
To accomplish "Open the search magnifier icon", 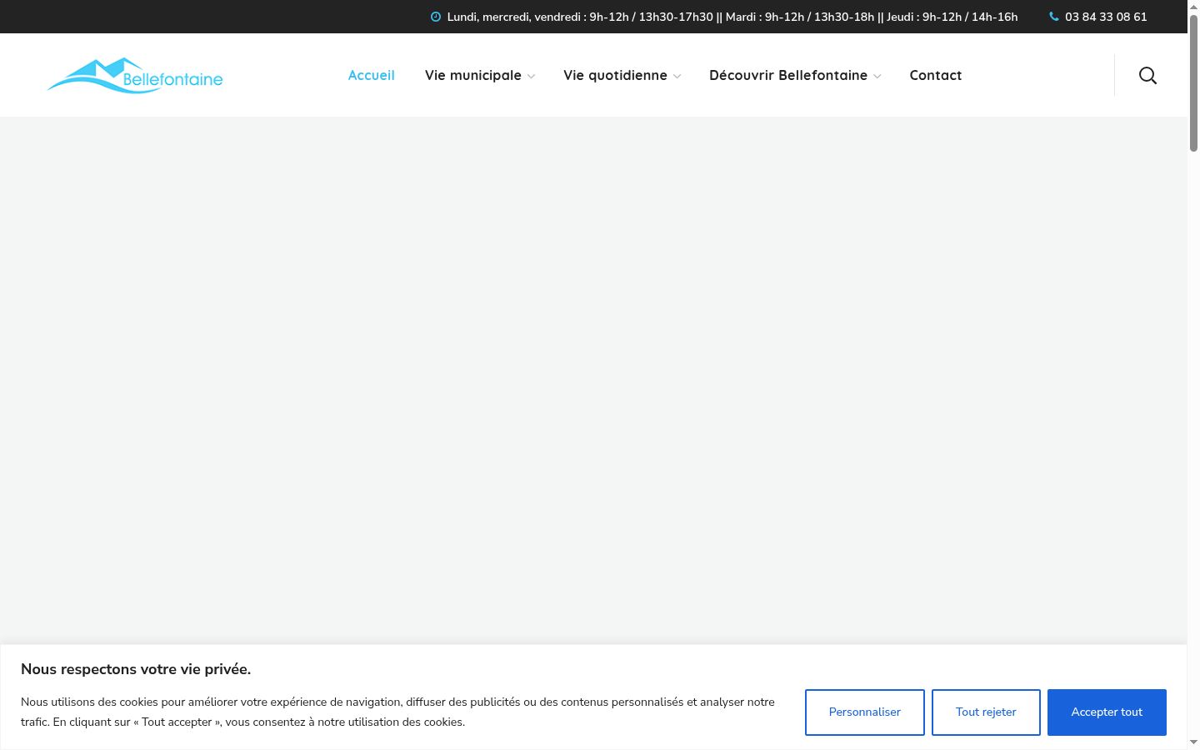I will [x=1147, y=76].
